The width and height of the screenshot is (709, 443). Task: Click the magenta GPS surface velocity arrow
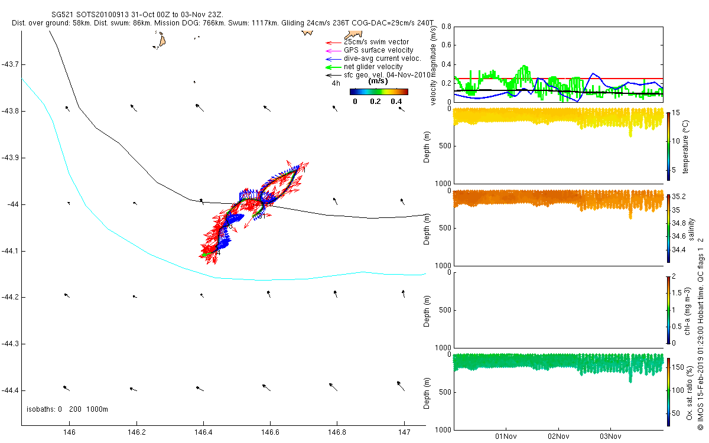click(334, 51)
